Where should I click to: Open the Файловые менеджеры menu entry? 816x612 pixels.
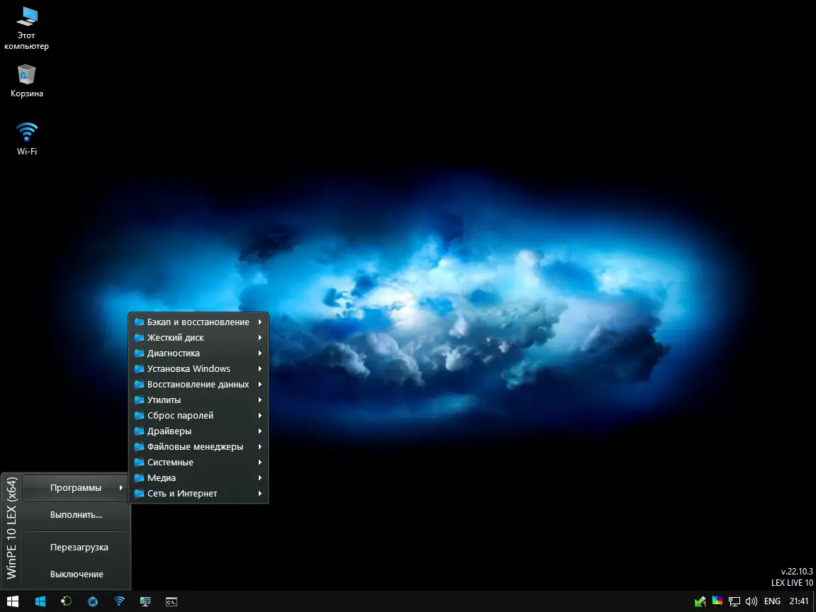[199, 447]
